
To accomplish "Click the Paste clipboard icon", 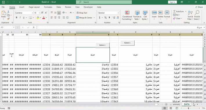I will [3, 13].
